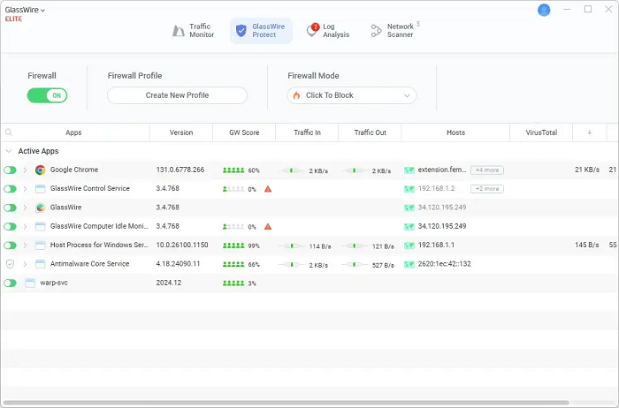Viewport: 619px width, 408px height.
Task: Select the GlassWire Protect tab
Action: (261, 30)
